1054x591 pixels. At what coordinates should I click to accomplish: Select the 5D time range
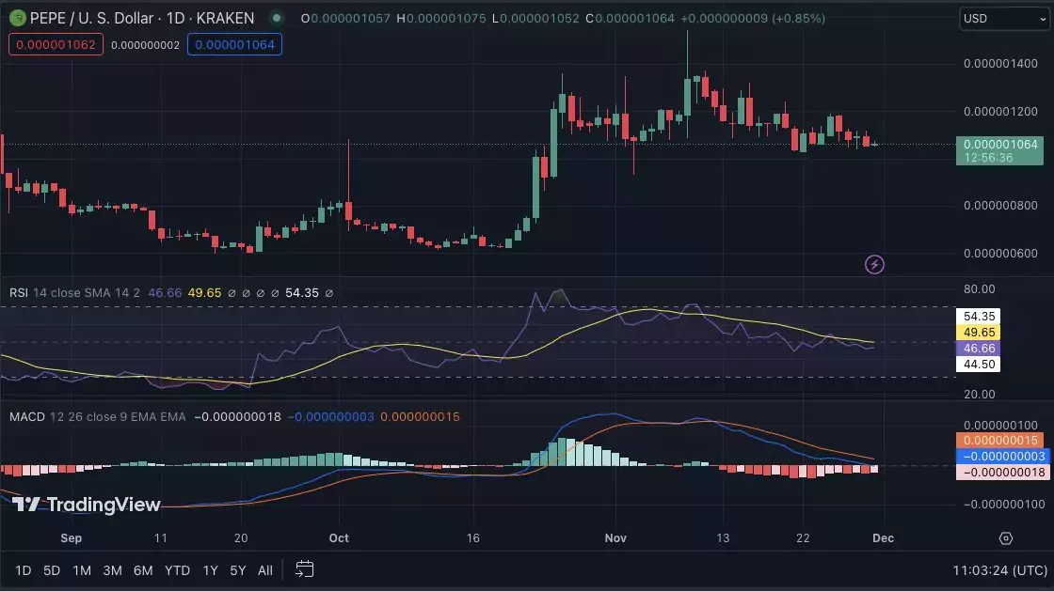[52, 570]
